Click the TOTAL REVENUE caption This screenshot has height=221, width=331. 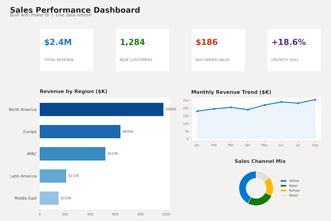pos(59,60)
